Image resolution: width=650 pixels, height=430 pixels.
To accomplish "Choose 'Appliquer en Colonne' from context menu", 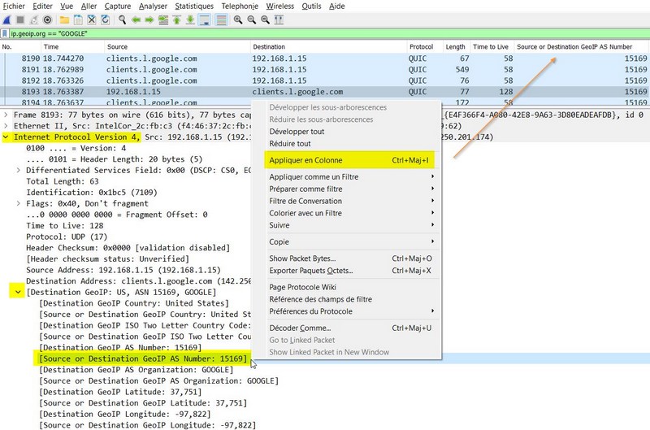I will [303, 161].
